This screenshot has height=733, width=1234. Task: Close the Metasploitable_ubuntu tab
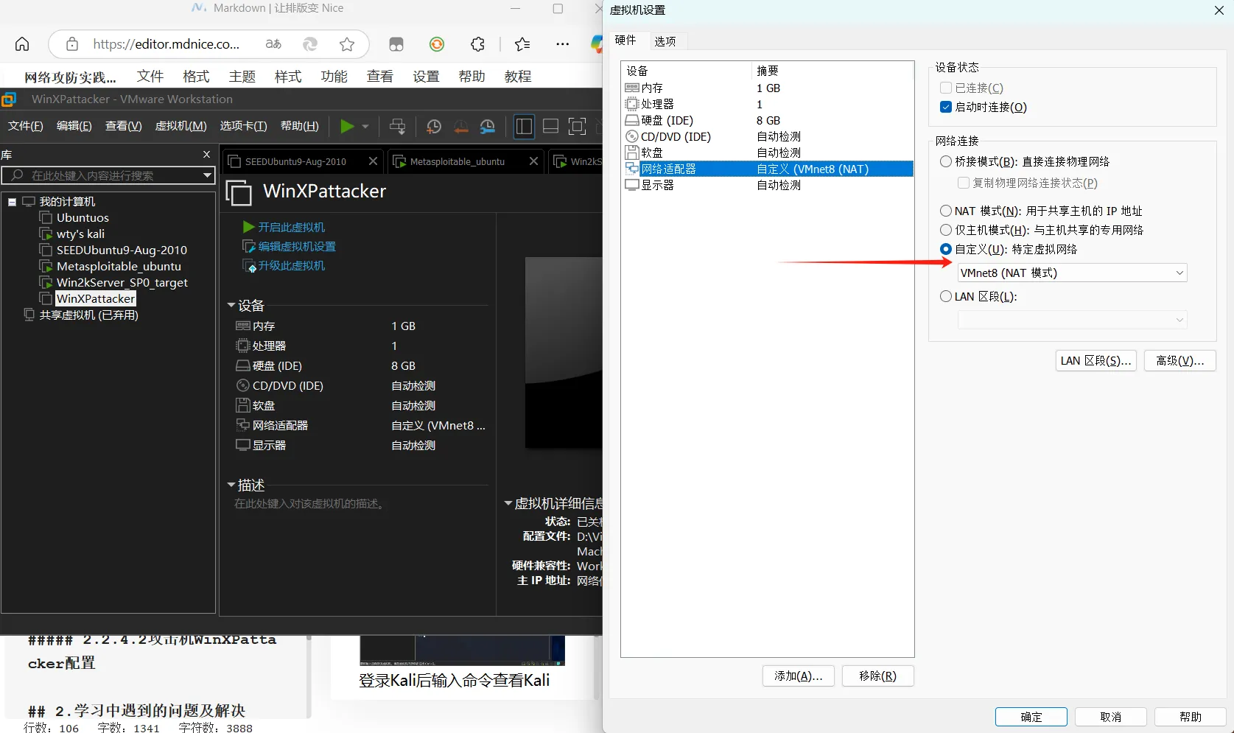click(534, 161)
